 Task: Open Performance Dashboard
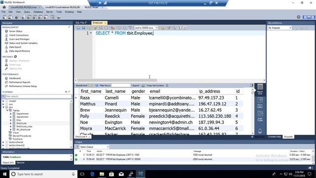click(x=15, y=78)
